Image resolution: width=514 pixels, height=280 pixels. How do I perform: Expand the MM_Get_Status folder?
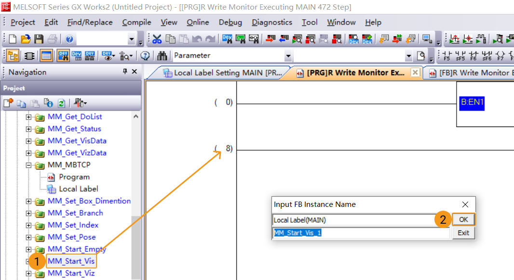tap(28, 129)
